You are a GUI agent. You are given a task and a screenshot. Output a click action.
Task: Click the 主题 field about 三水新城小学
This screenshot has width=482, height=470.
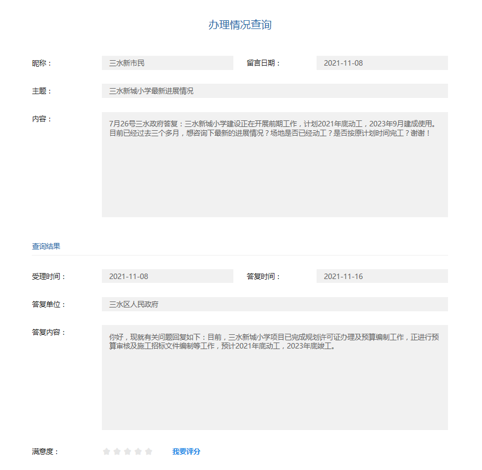[274, 91]
